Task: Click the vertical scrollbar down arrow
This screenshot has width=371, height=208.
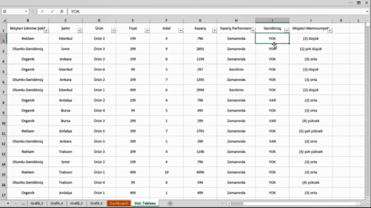Action: (368, 198)
